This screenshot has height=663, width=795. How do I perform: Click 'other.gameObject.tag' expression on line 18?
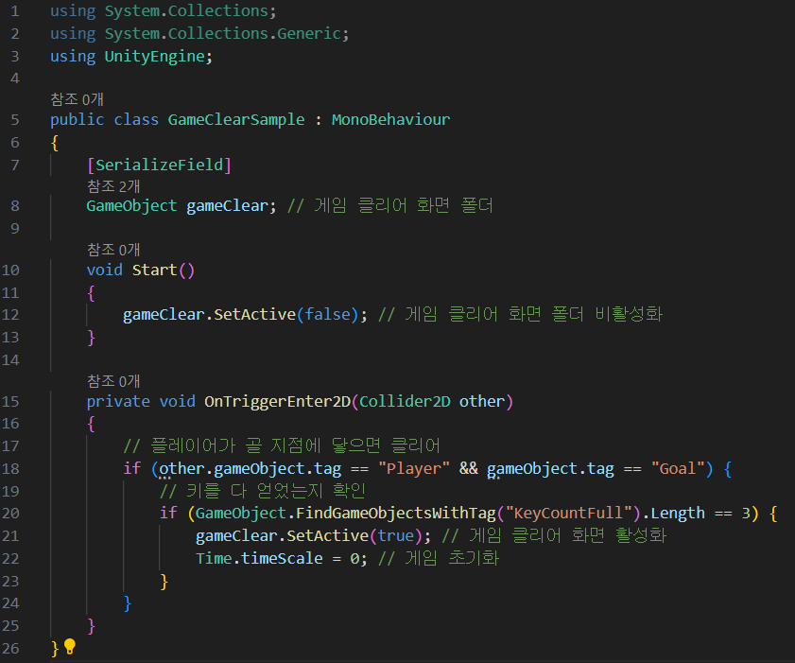(x=251, y=469)
